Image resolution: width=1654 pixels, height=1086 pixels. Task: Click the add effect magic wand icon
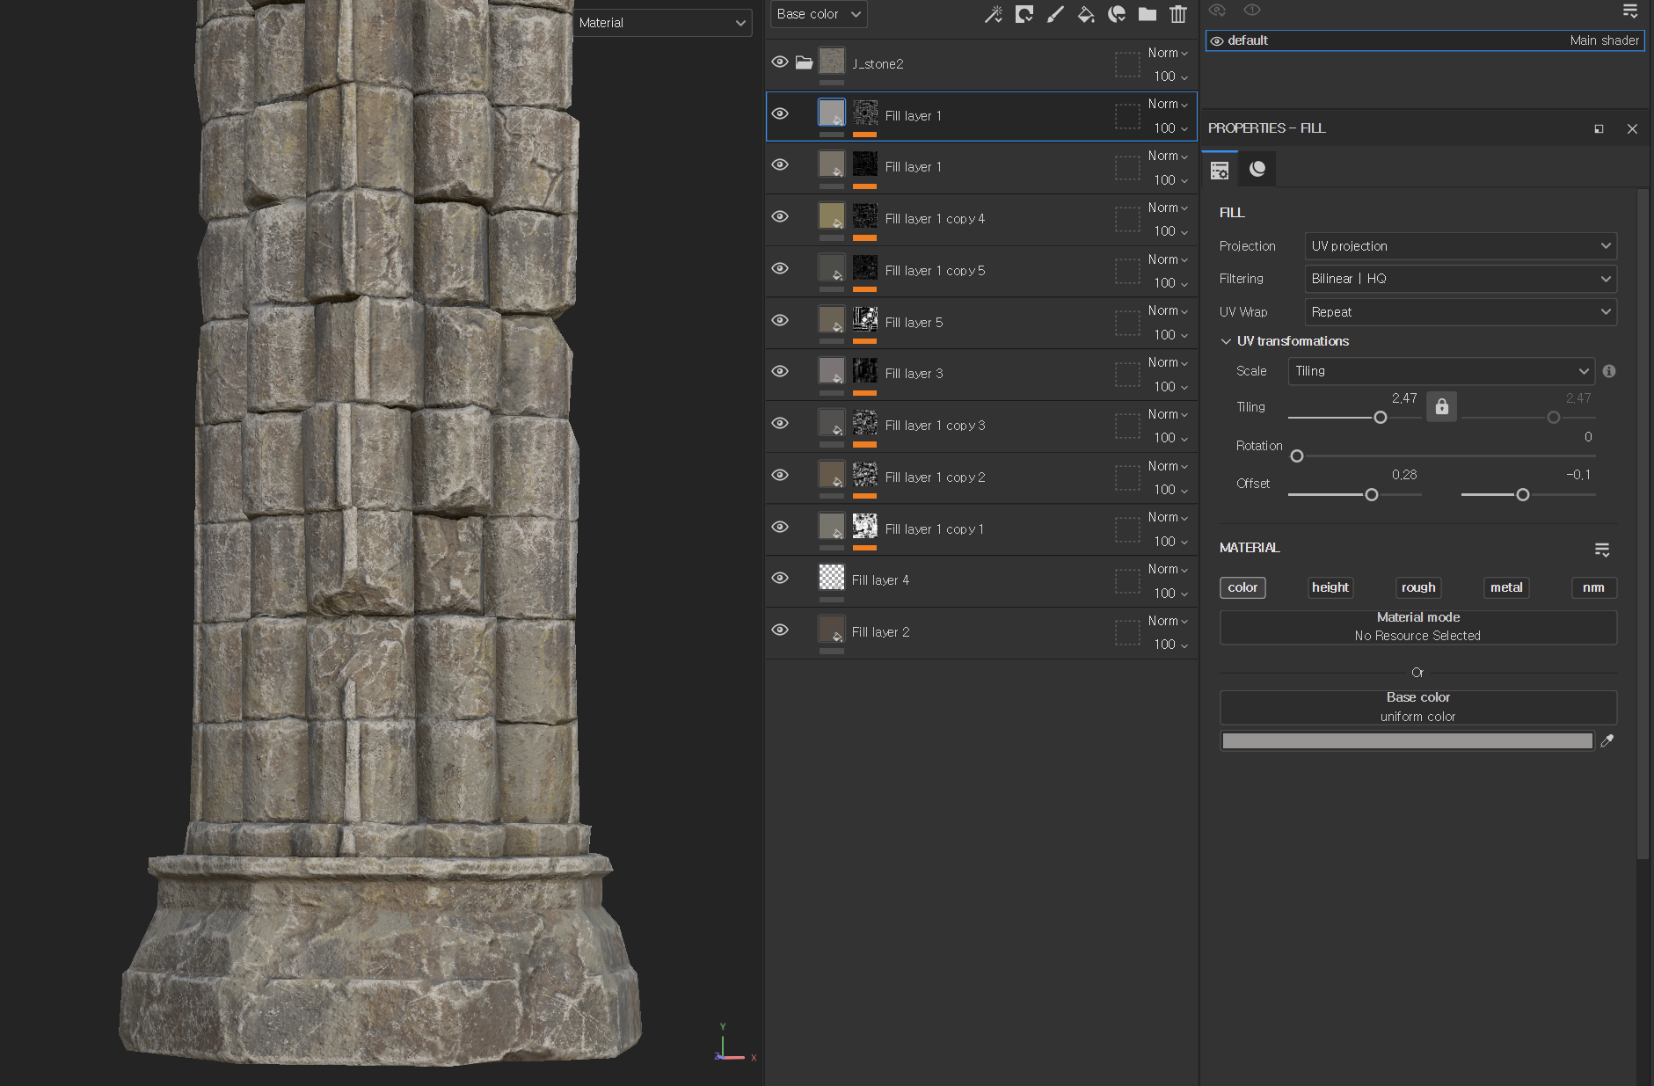point(993,14)
